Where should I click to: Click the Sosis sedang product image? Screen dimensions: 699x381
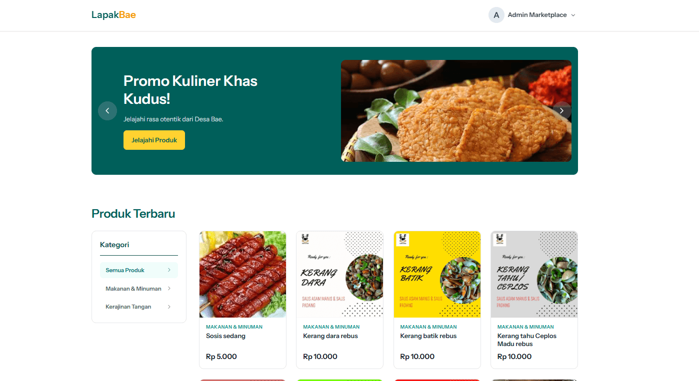click(242, 274)
